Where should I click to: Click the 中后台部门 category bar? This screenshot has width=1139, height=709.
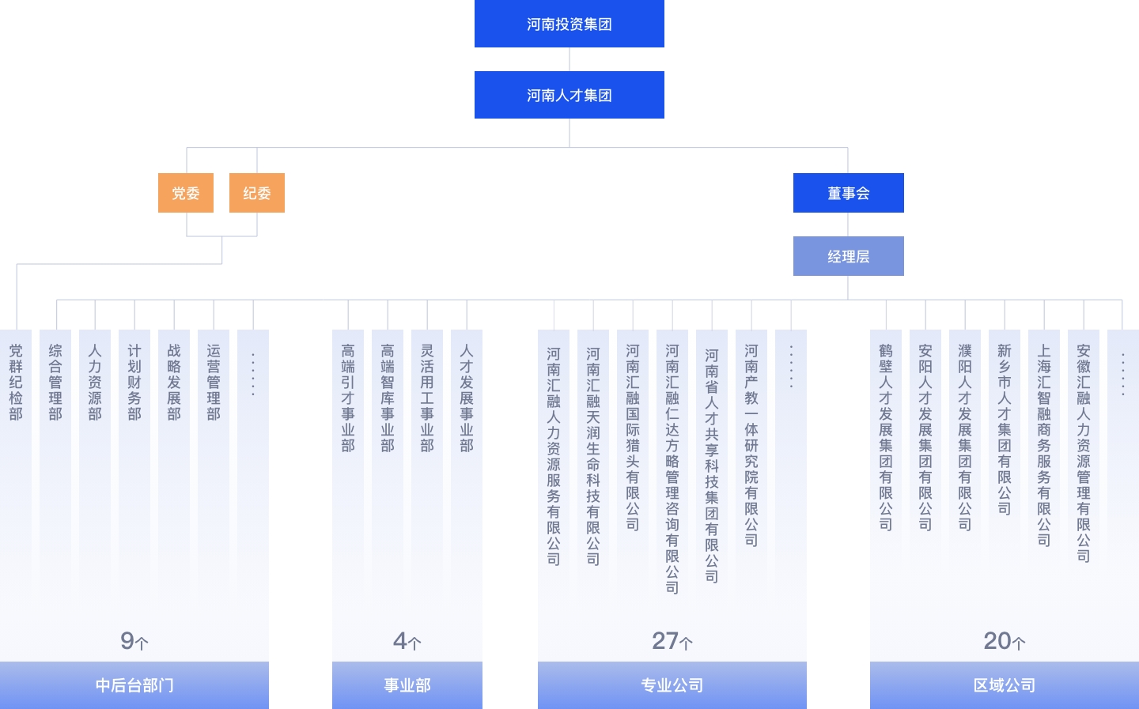coord(134,685)
